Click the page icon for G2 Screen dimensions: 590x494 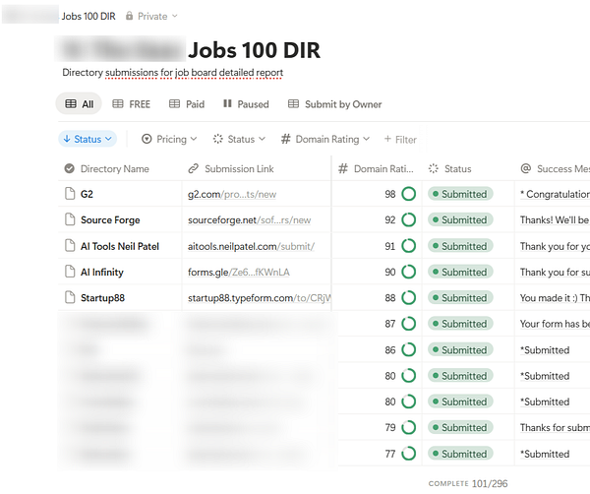tap(70, 194)
